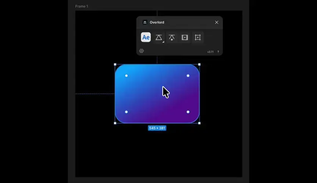Click the top-right corner radius dot

click(x=188, y=76)
